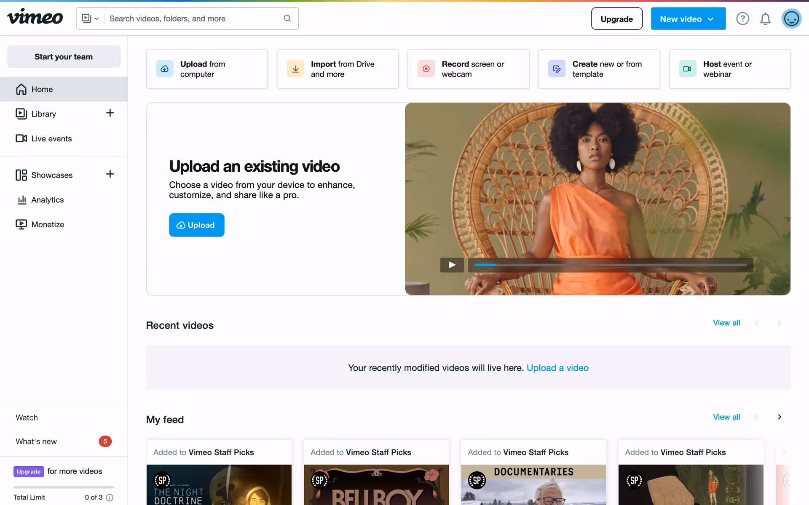Open the user avatar profile menu

point(791,19)
